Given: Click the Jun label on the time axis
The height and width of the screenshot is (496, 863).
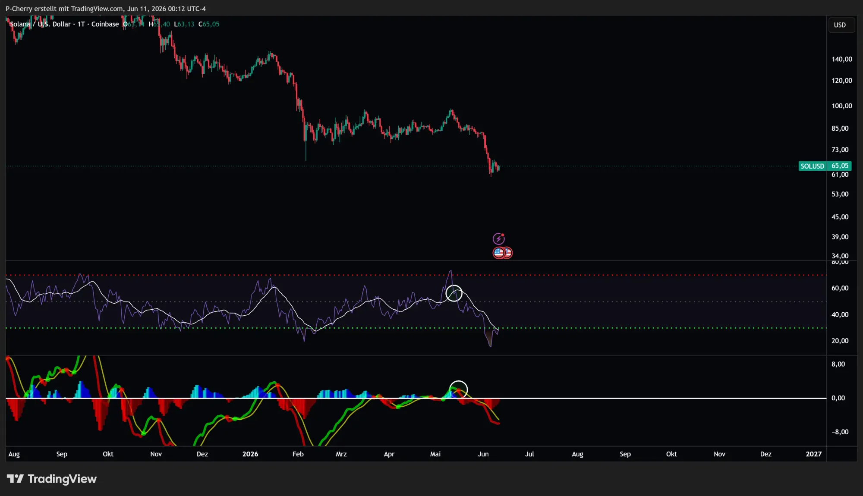Looking at the screenshot, I should coord(483,454).
